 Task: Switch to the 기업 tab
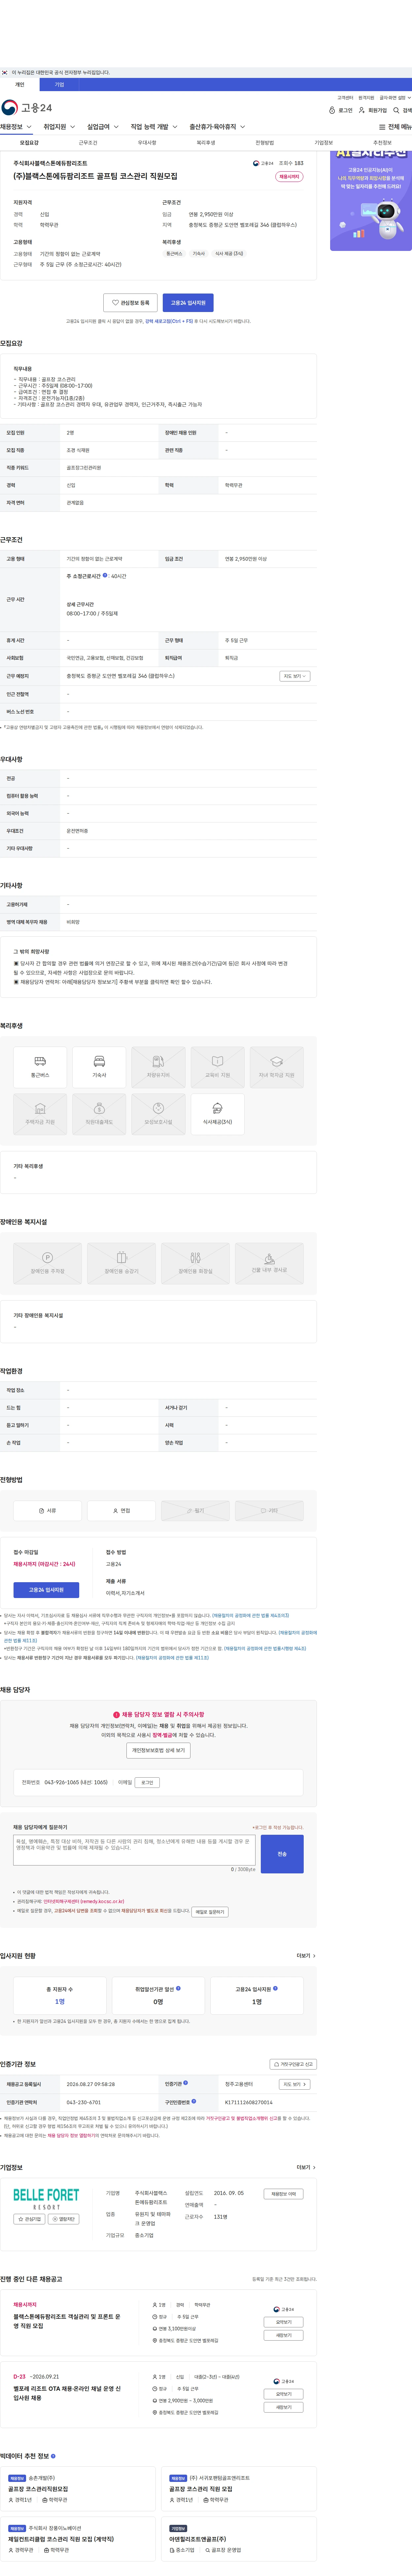pyautogui.click(x=59, y=85)
